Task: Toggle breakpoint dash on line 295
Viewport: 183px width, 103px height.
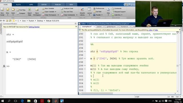Action: [x=85, y=51]
